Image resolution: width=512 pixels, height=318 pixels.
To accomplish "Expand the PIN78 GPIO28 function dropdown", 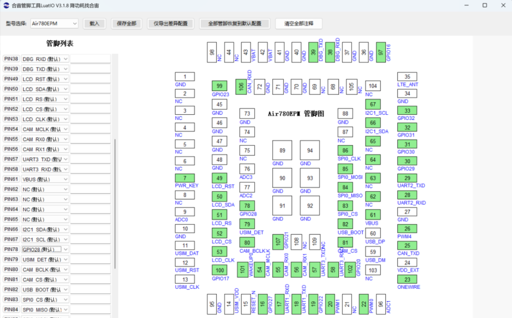I will pos(45,250).
